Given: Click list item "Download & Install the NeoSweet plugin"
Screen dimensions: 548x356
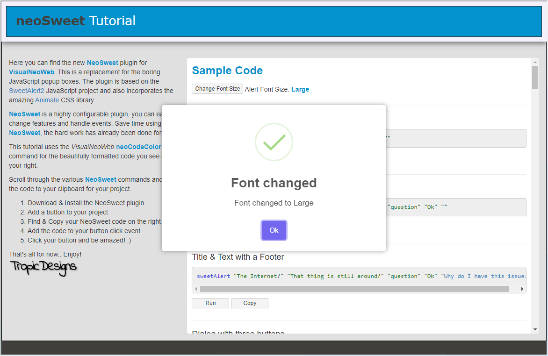Looking at the screenshot, I should 86,203.
